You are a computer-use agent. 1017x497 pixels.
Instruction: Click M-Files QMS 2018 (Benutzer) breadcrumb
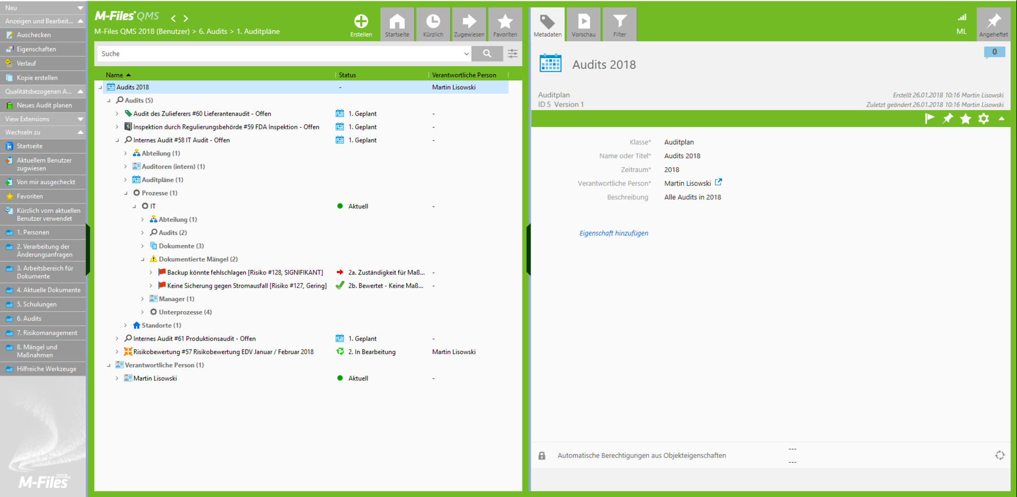142,32
